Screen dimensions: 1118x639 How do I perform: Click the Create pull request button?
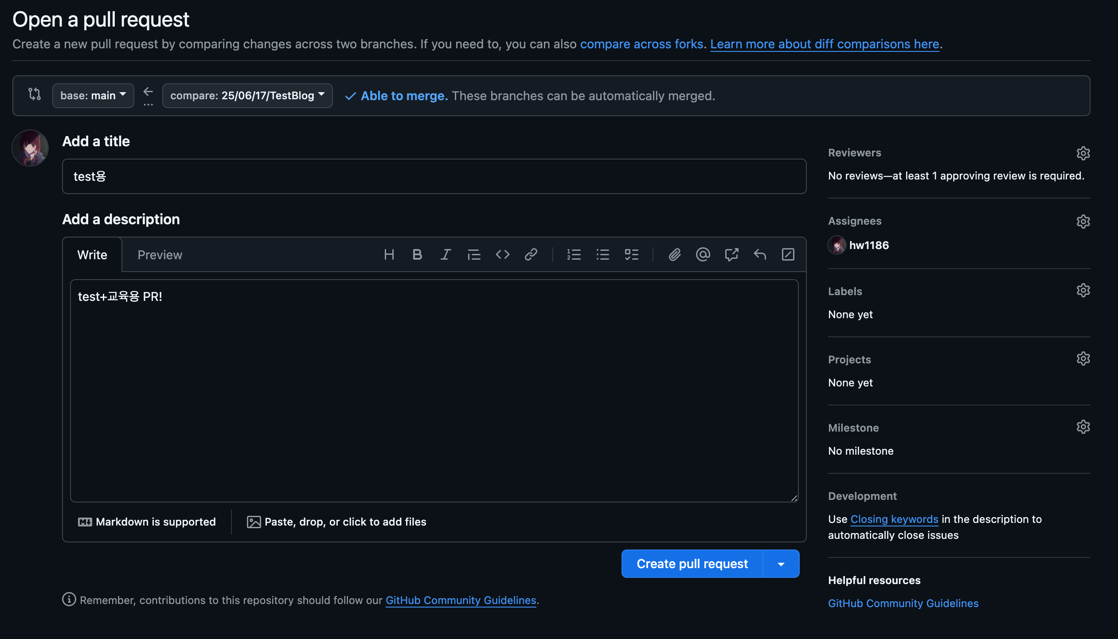[692, 564]
